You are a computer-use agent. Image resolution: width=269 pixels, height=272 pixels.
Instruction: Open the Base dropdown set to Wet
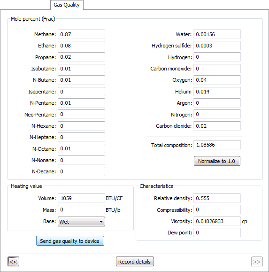click(x=81, y=222)
